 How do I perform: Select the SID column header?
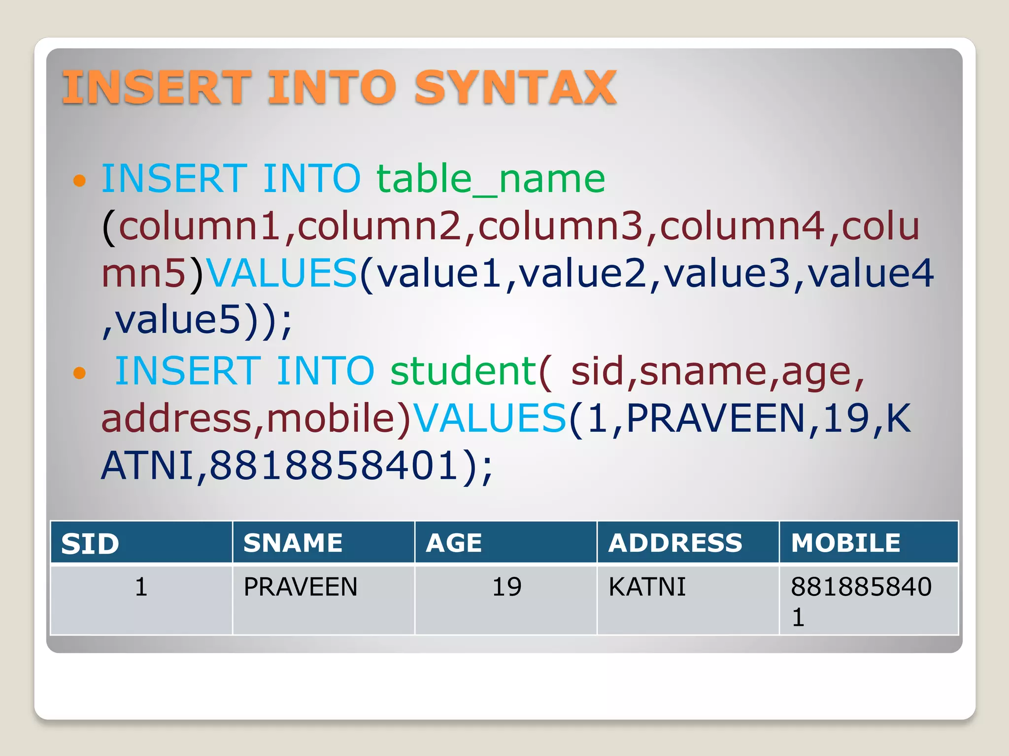pyautogui.click(x=141, y=542)
